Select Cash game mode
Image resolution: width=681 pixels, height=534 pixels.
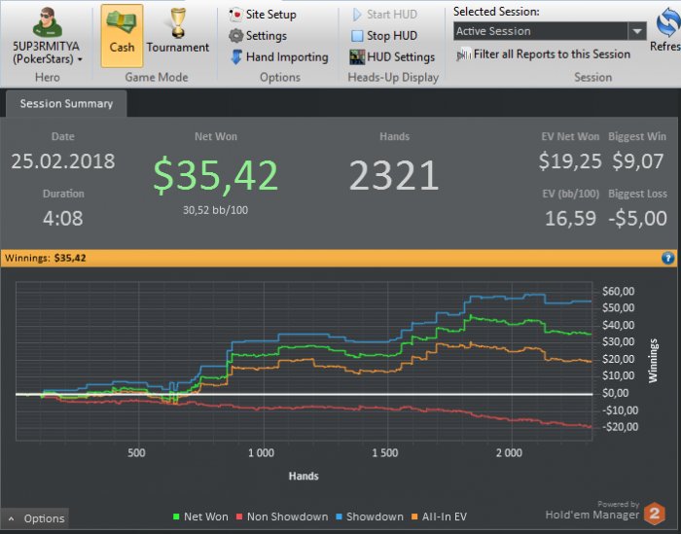click(122, 36)
